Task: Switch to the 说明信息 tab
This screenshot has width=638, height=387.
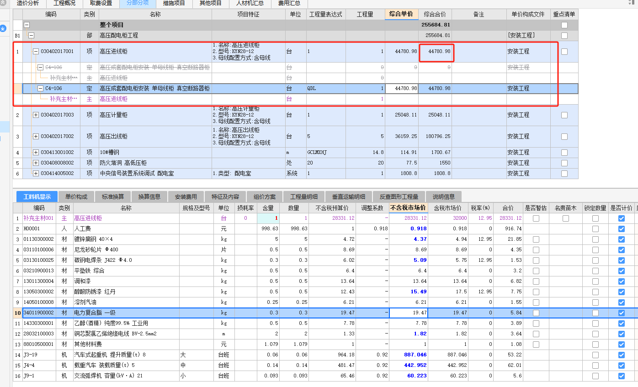Action: 443,197
